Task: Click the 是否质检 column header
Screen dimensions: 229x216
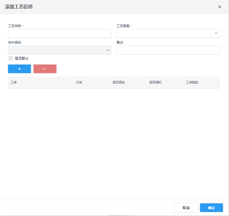Action: pos(119,82)
